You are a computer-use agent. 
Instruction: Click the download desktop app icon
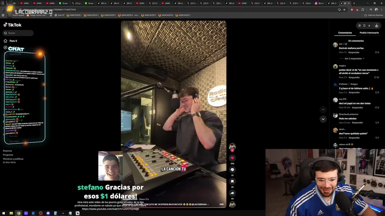pyautogui.click(x=369, y=25)
